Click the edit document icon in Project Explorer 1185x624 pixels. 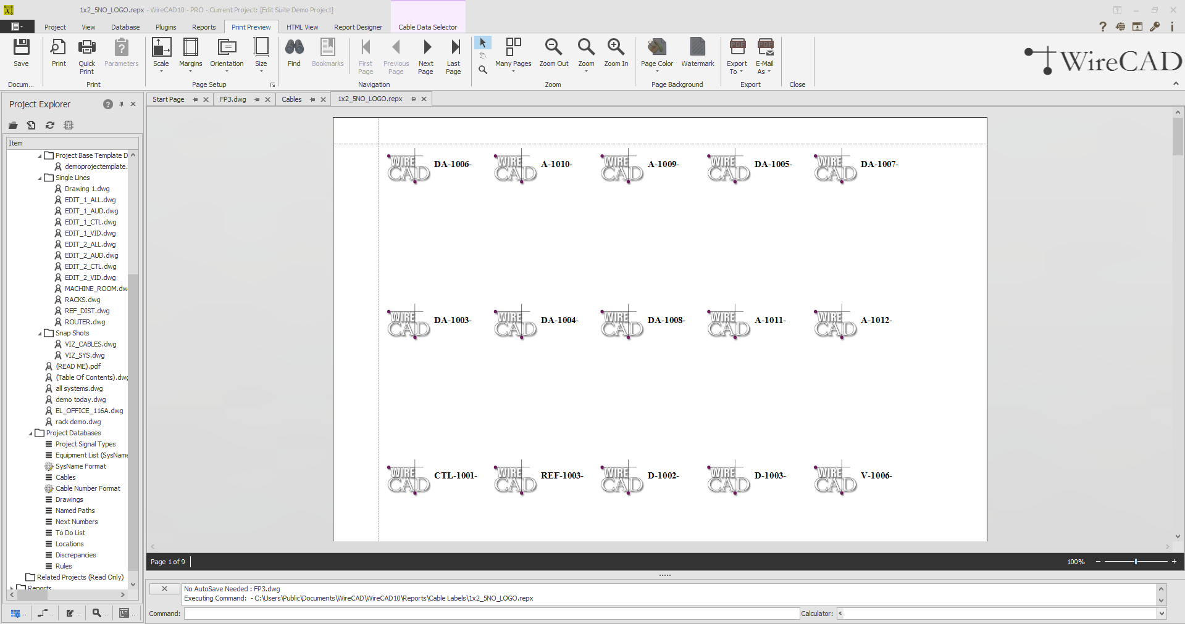point(31,125)
